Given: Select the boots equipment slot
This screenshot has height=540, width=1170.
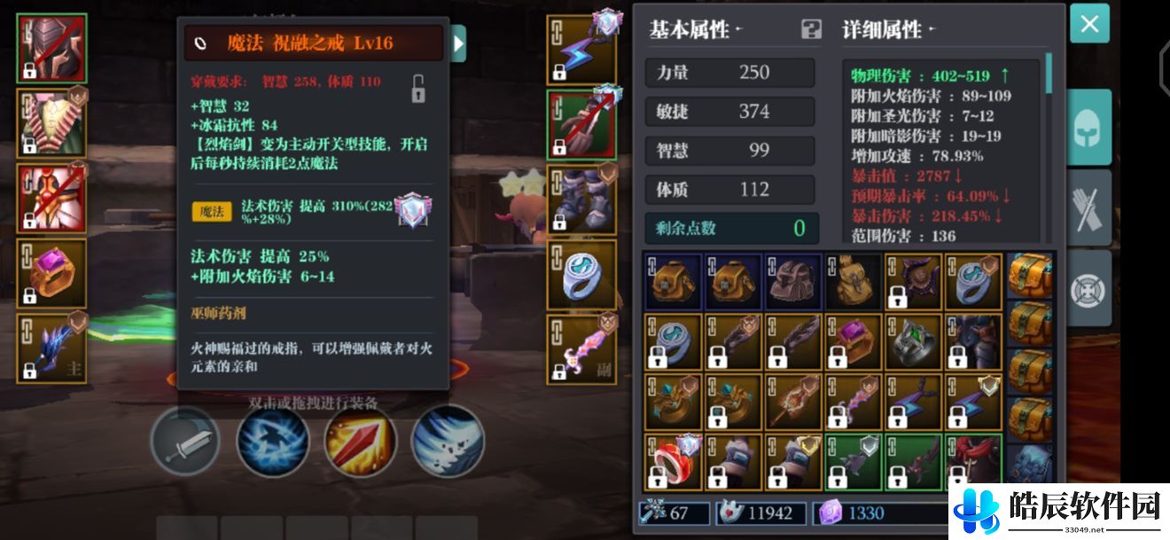Looking at the screenshot, I should 581,200.
